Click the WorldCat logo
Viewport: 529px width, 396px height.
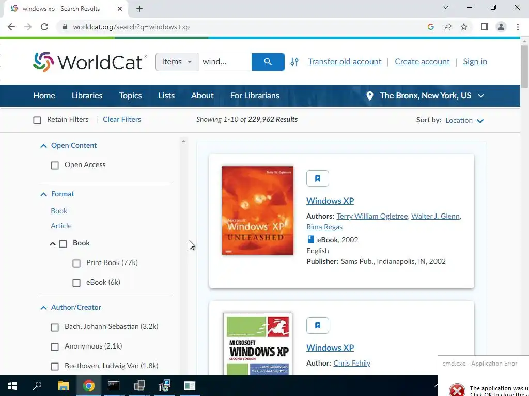click(x=90, y=62)
